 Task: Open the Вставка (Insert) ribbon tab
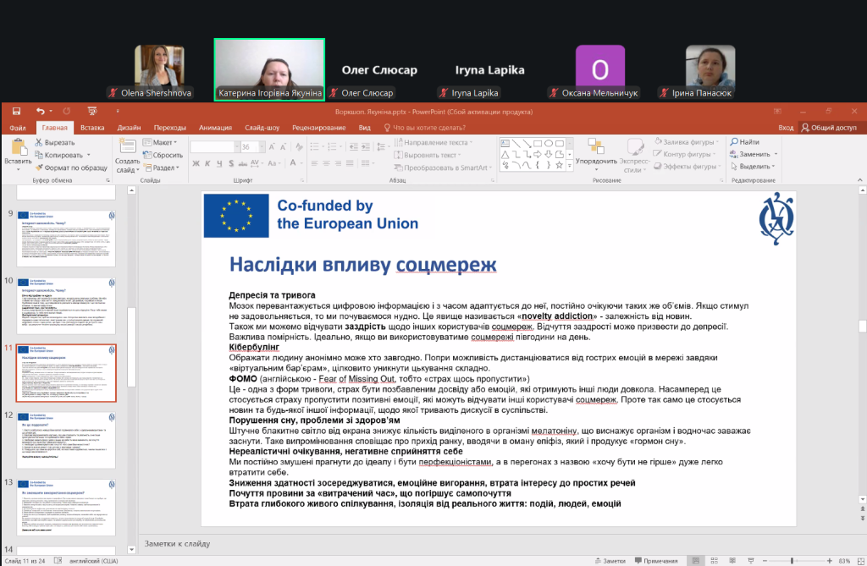coord(92,128)
